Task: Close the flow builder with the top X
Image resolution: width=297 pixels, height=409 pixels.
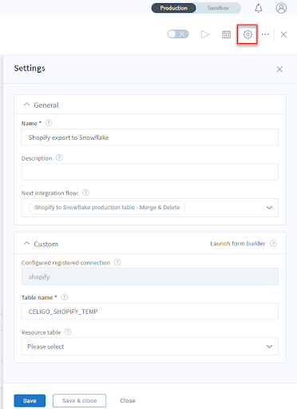Action: point(283,34)
